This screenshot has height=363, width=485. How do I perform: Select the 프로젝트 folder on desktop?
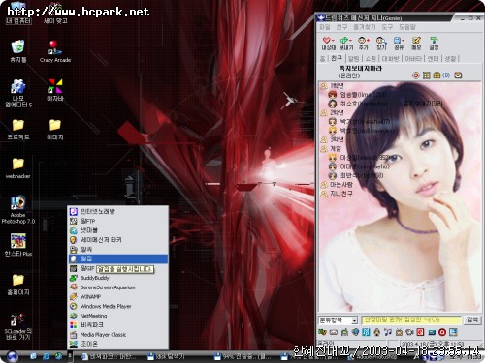pyautogui.click(x=18, y=130)
